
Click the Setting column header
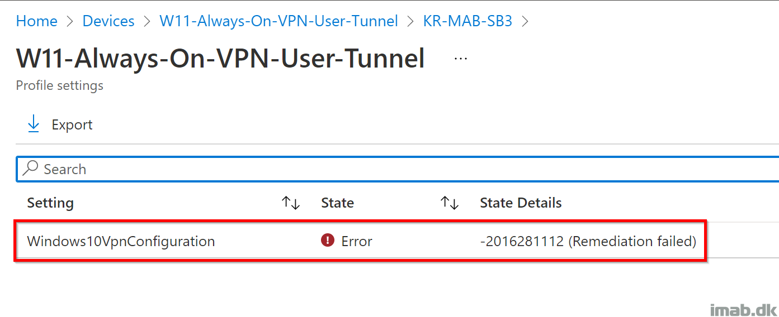point(50,203)
